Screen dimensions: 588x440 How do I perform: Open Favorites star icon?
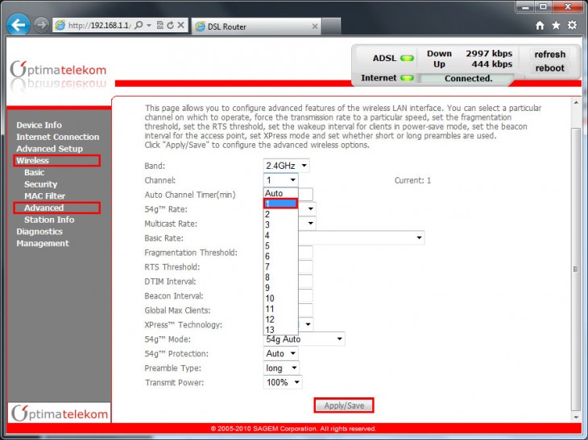coord(556,26)
